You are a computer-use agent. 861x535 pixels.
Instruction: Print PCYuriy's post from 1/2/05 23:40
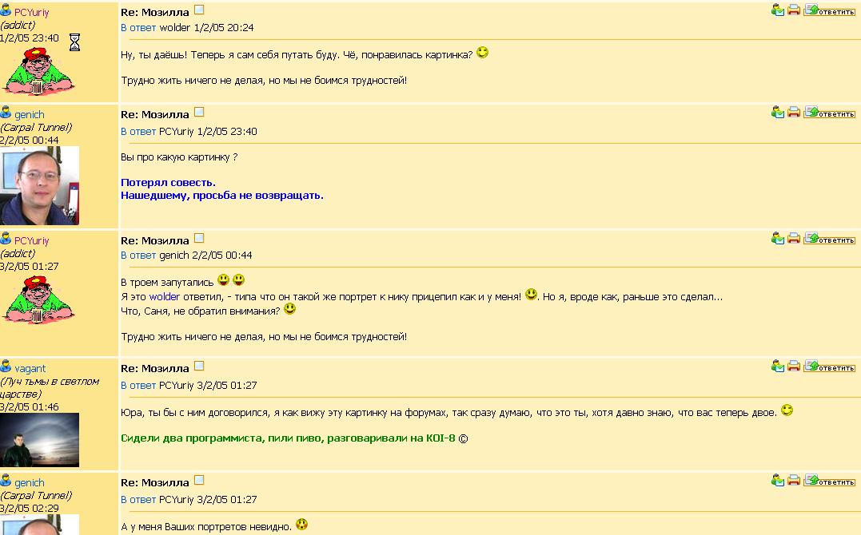pyautogui.click(x=794, y=10)
